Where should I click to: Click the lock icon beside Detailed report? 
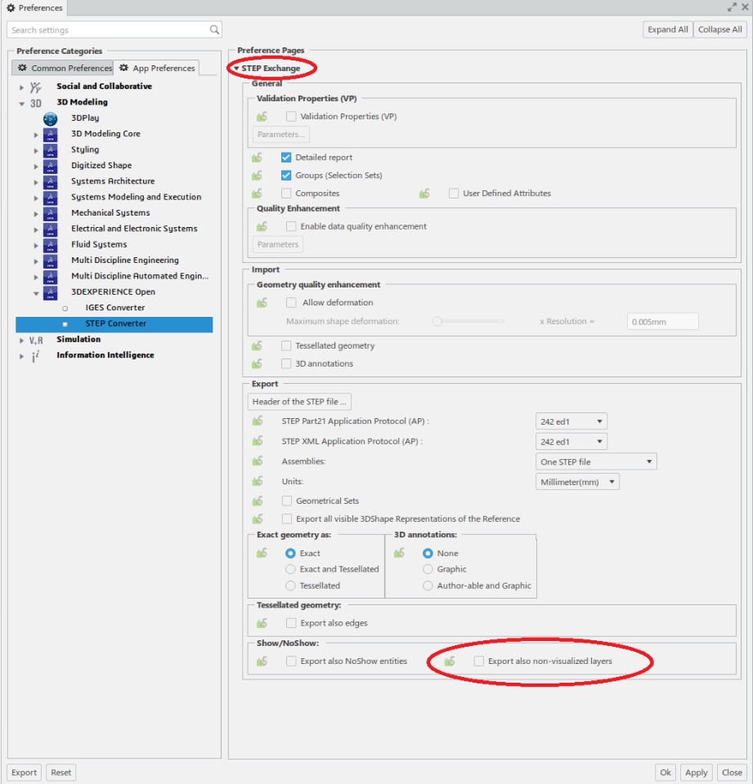point(257,158)
